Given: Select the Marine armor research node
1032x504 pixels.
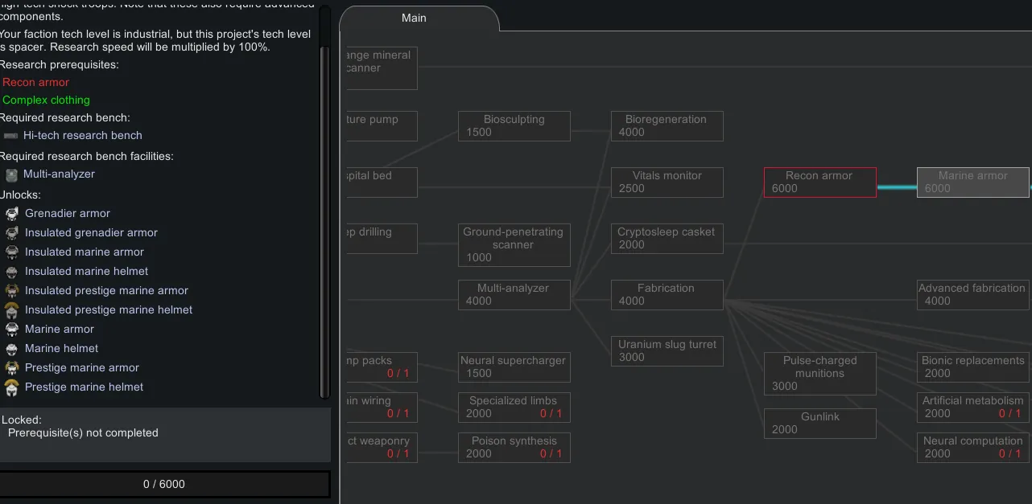Looking at the screenshot, I should [x=972, y=182].
